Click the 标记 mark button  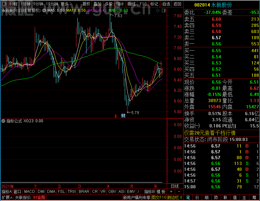click(x=154, y=4)
